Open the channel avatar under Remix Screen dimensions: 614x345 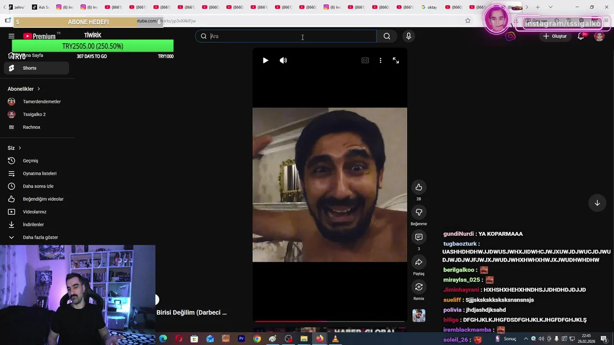coord(419,315)
